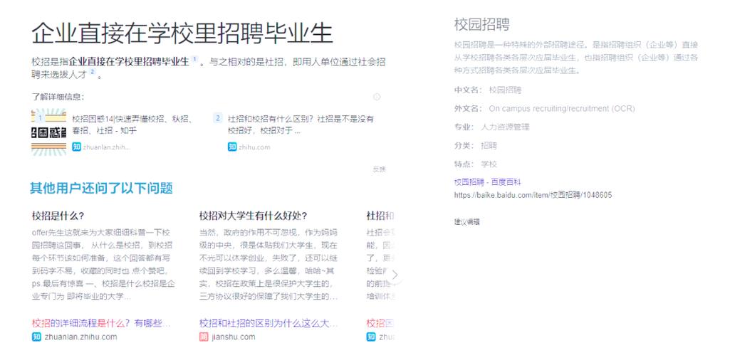The height and width of the screenshot is (343, 730).
Task: Open the 校园招聘 - 百度百科 link
Action: [487, 182]
